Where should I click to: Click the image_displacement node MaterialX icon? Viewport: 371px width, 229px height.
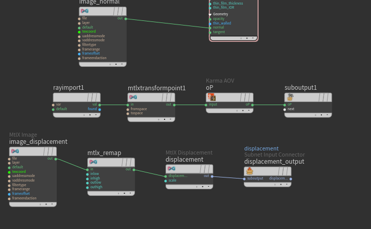[15, 151]
